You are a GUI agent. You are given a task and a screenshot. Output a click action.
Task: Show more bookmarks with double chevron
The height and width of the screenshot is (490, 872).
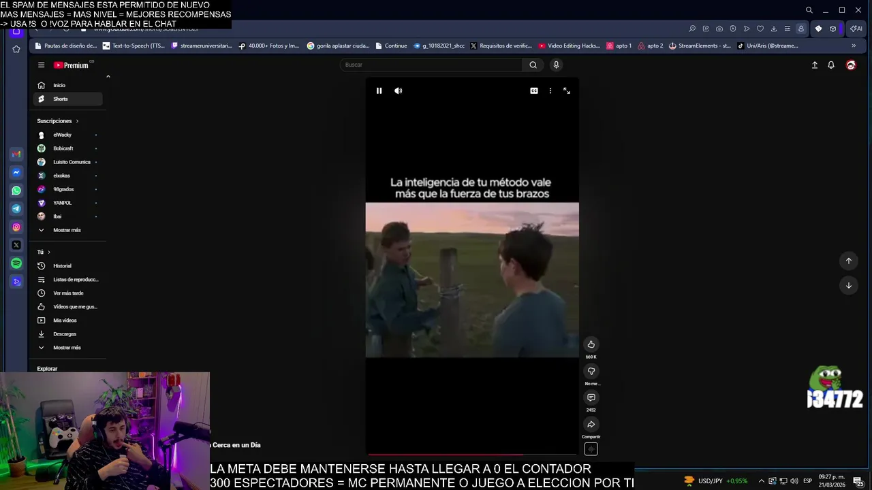[x=854, y=46]
